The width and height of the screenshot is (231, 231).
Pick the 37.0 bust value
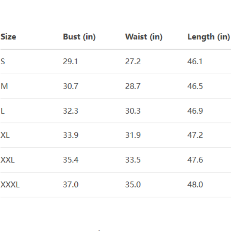(70, 185)
